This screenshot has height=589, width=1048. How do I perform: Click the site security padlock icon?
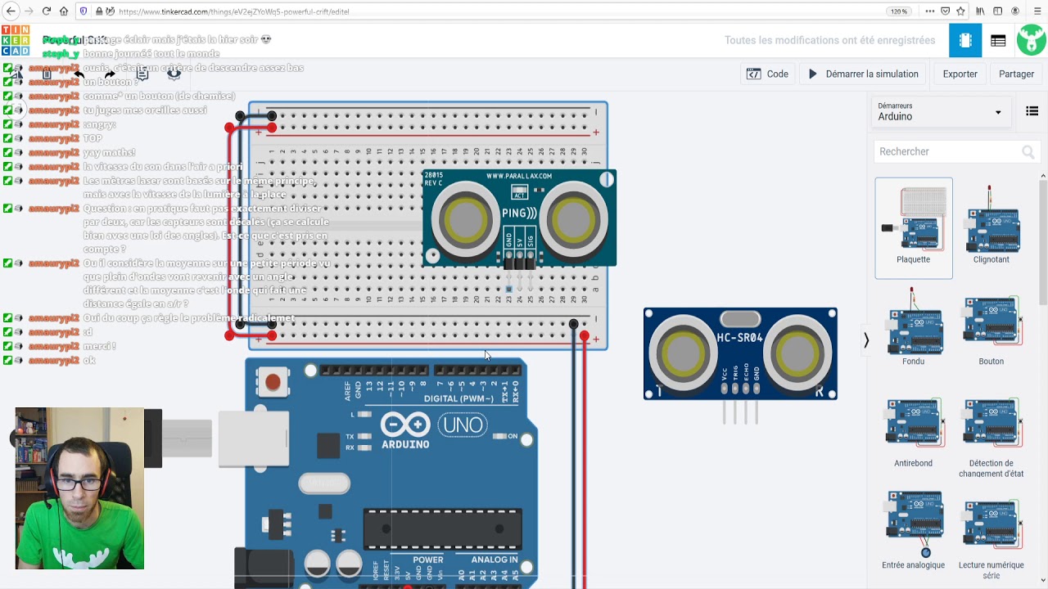click(99, 11)
